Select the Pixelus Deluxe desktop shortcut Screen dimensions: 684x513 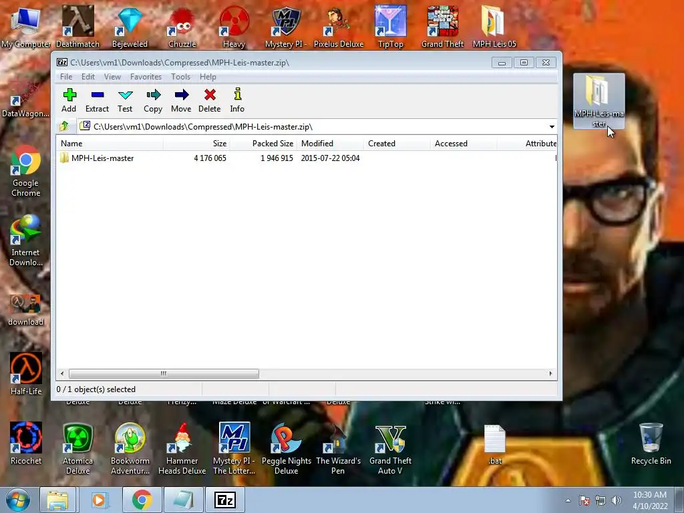coord(338,27)
